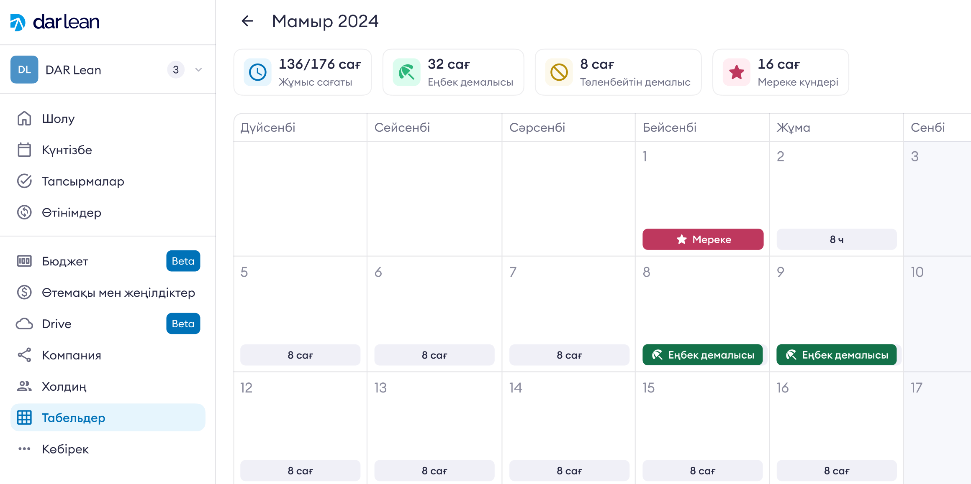The width and height of the screenshot is (971, 484).
Task: Expand the DAR Lean workspace dropdown chevron
Action: [x=198, y=70]
